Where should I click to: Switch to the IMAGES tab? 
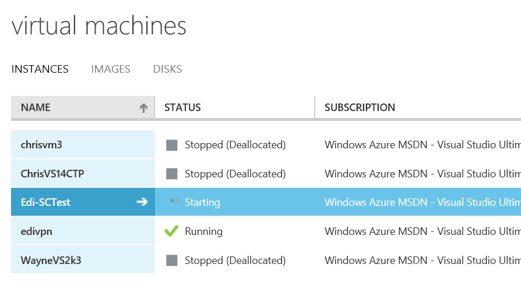111,69
